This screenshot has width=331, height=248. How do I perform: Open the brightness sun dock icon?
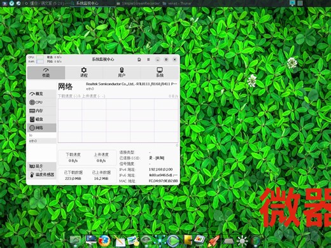coord(242,241)
